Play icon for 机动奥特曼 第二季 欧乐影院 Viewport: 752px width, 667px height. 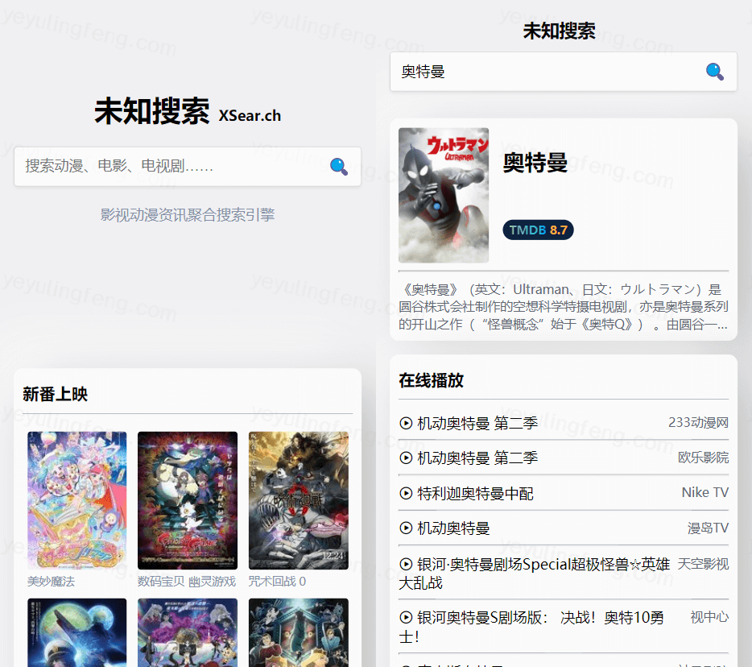pyautogui.click(x=406, y=458)
